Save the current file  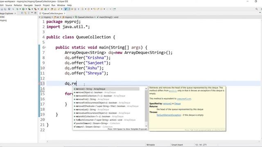(2, 9)
